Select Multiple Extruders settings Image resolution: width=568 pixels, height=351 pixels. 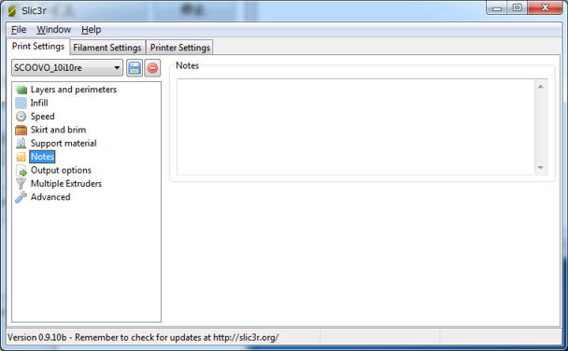point(66,184)
